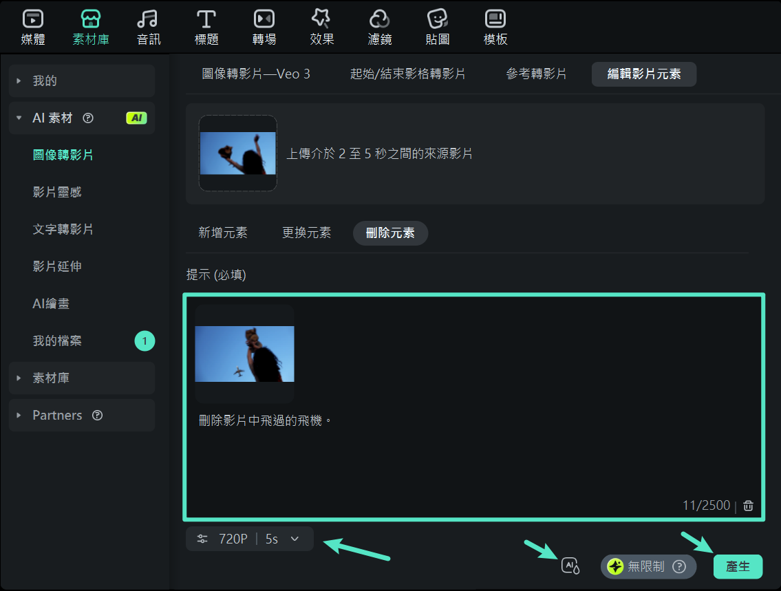This screenshot has height=591, width=781.
Task: Expand the Partners sidebar section
Action: click(57, 415)
